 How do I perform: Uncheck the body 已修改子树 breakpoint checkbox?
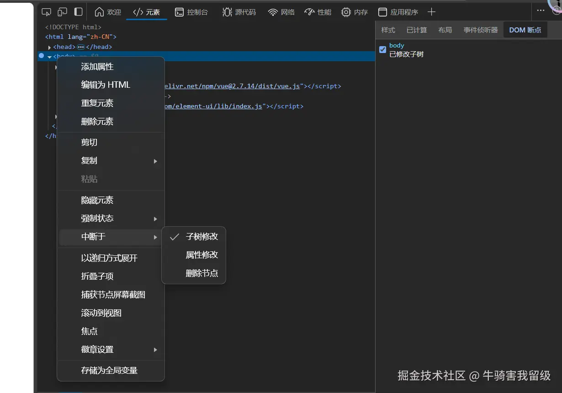point(382,49)
